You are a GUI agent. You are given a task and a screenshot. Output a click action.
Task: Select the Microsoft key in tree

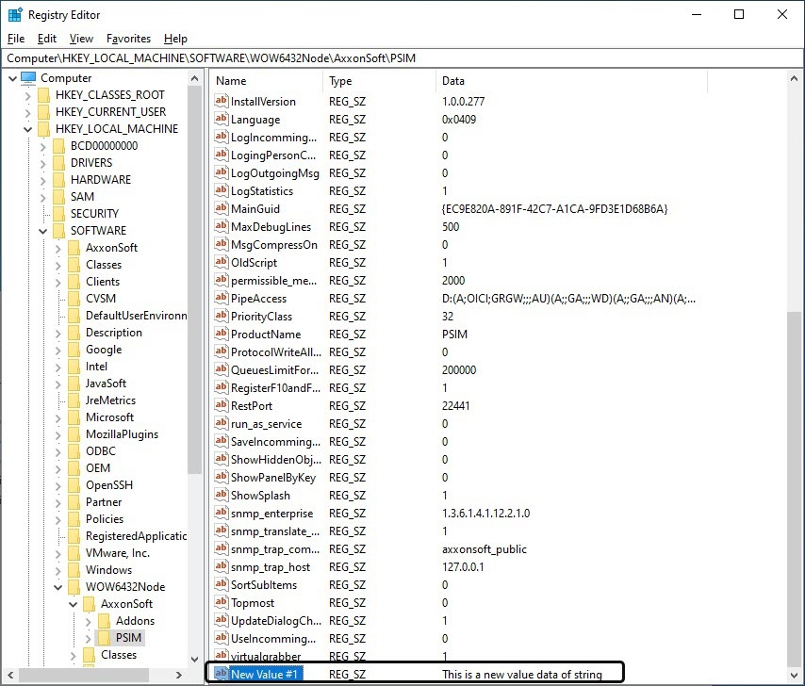pos(109,417)
